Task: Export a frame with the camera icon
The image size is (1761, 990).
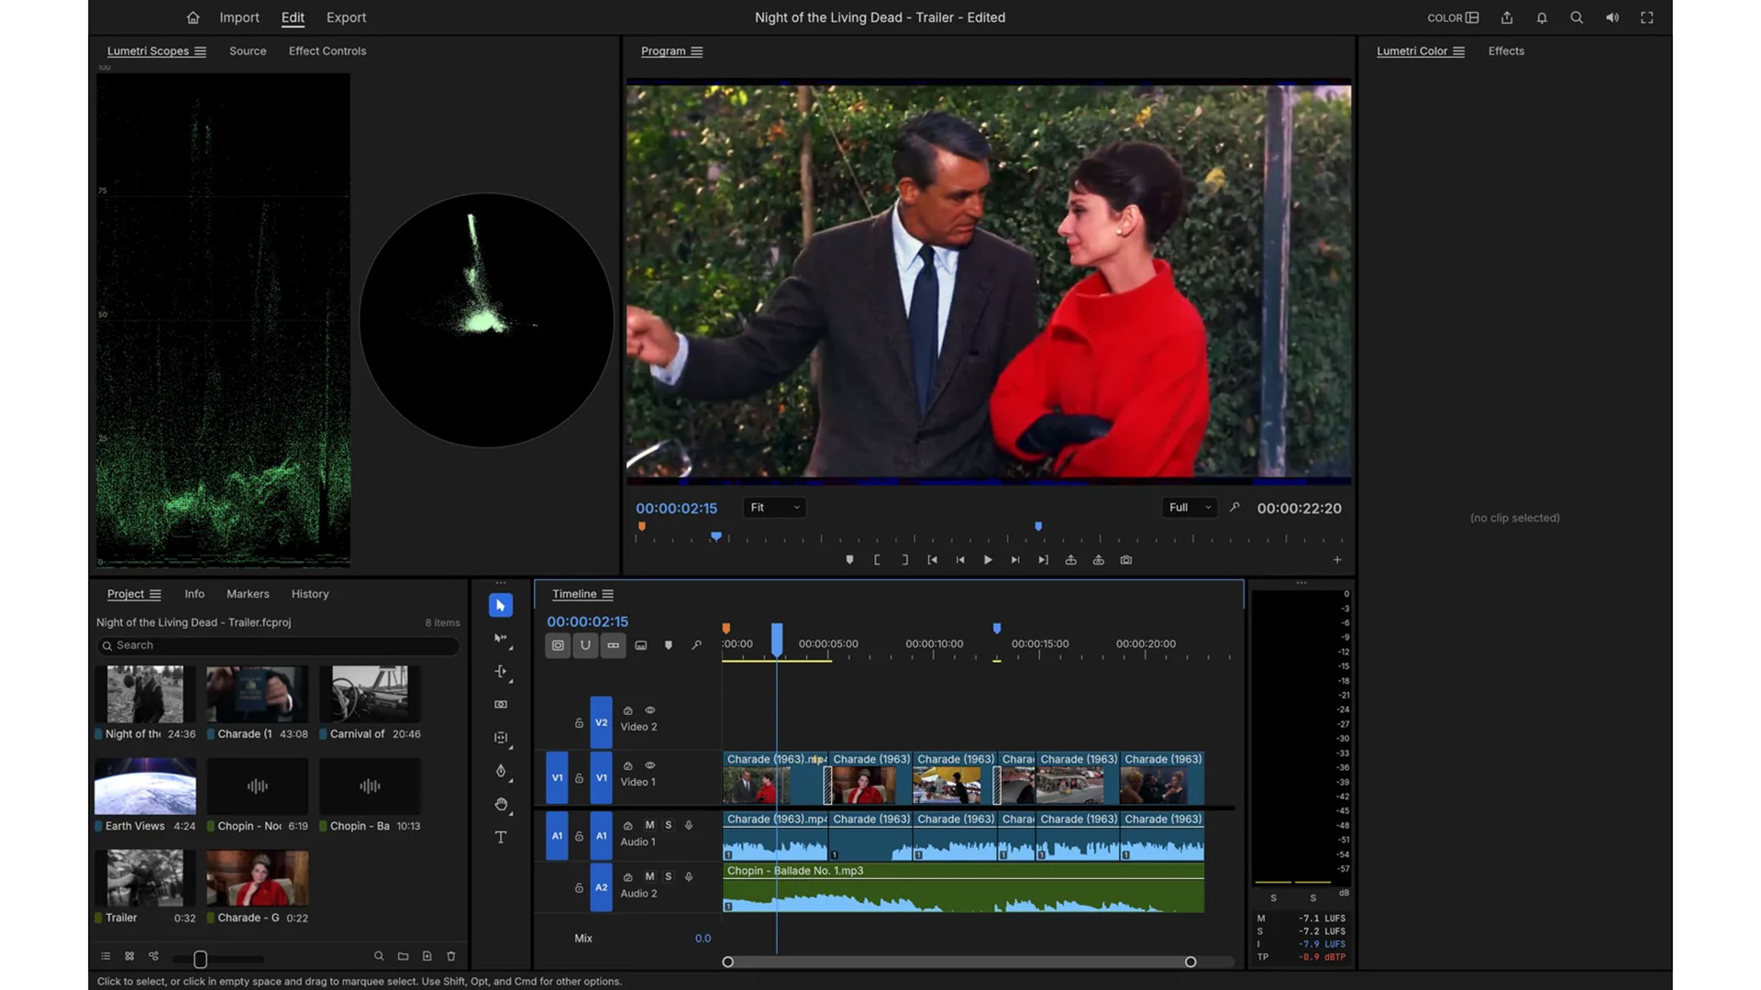Action: (1126, 559)
